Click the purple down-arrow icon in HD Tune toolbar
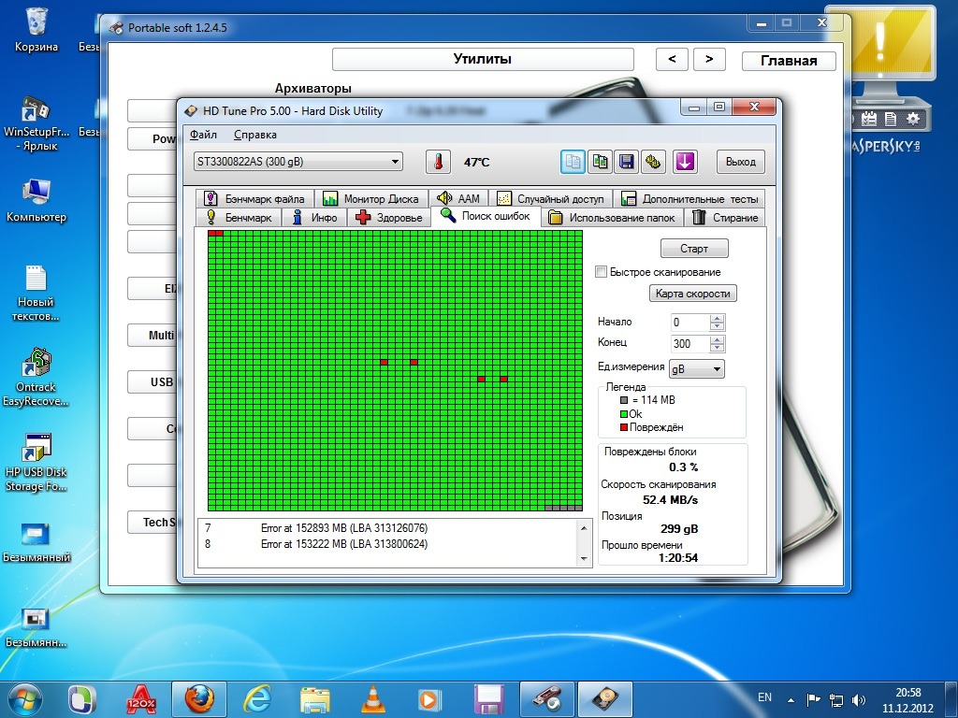 pyautogui.click(x=685, y=162)
